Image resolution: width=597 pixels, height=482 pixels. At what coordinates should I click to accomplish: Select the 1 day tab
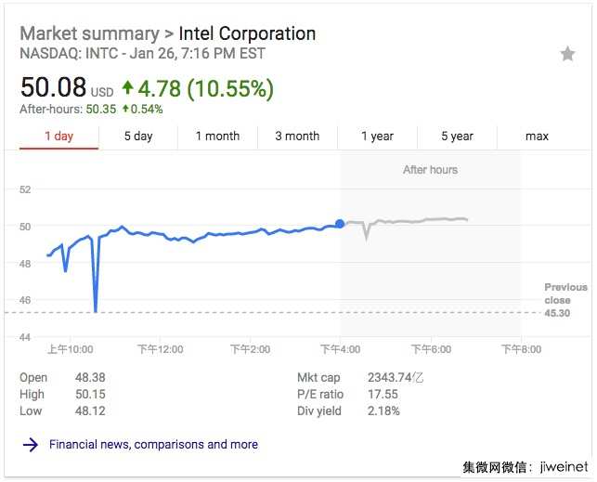coord(58,137)
